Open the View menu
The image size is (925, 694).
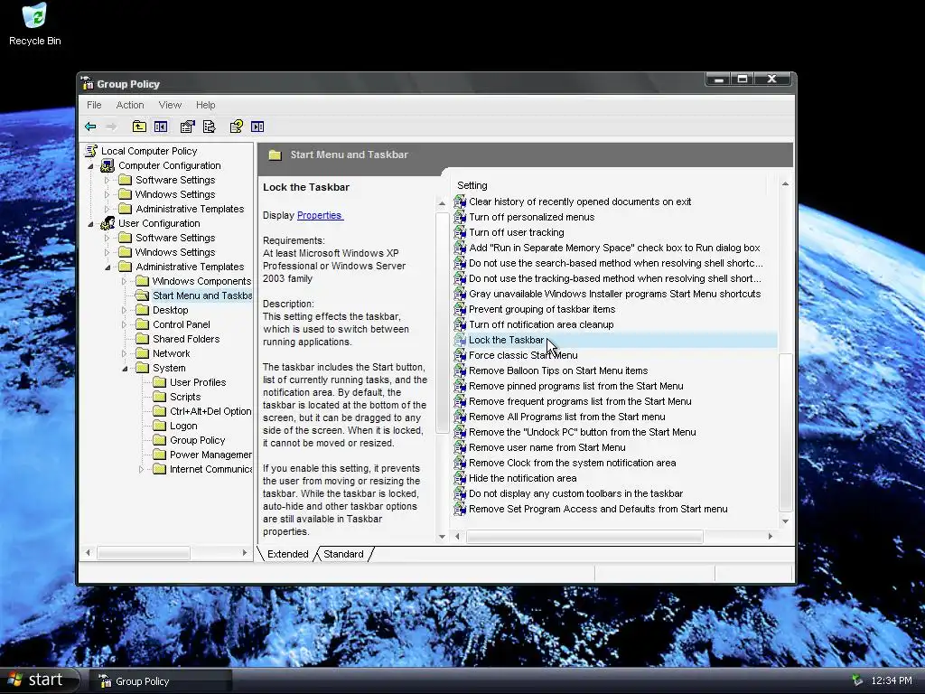click(x=170, y=105)
